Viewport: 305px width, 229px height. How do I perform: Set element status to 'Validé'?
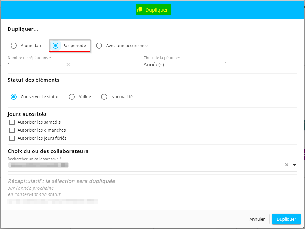point(72,97)
